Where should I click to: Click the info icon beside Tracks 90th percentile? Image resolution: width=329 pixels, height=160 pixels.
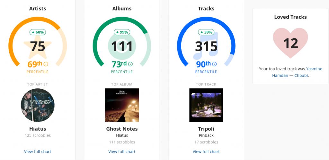214,64
